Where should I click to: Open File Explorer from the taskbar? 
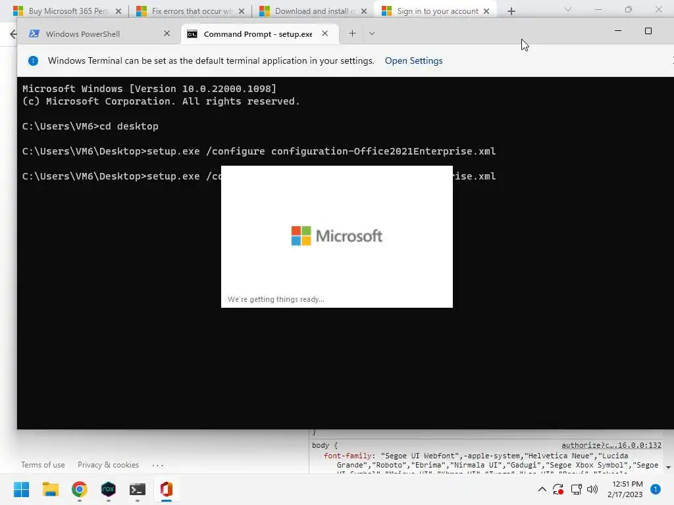pyautogui.click(x=51, y=489)
